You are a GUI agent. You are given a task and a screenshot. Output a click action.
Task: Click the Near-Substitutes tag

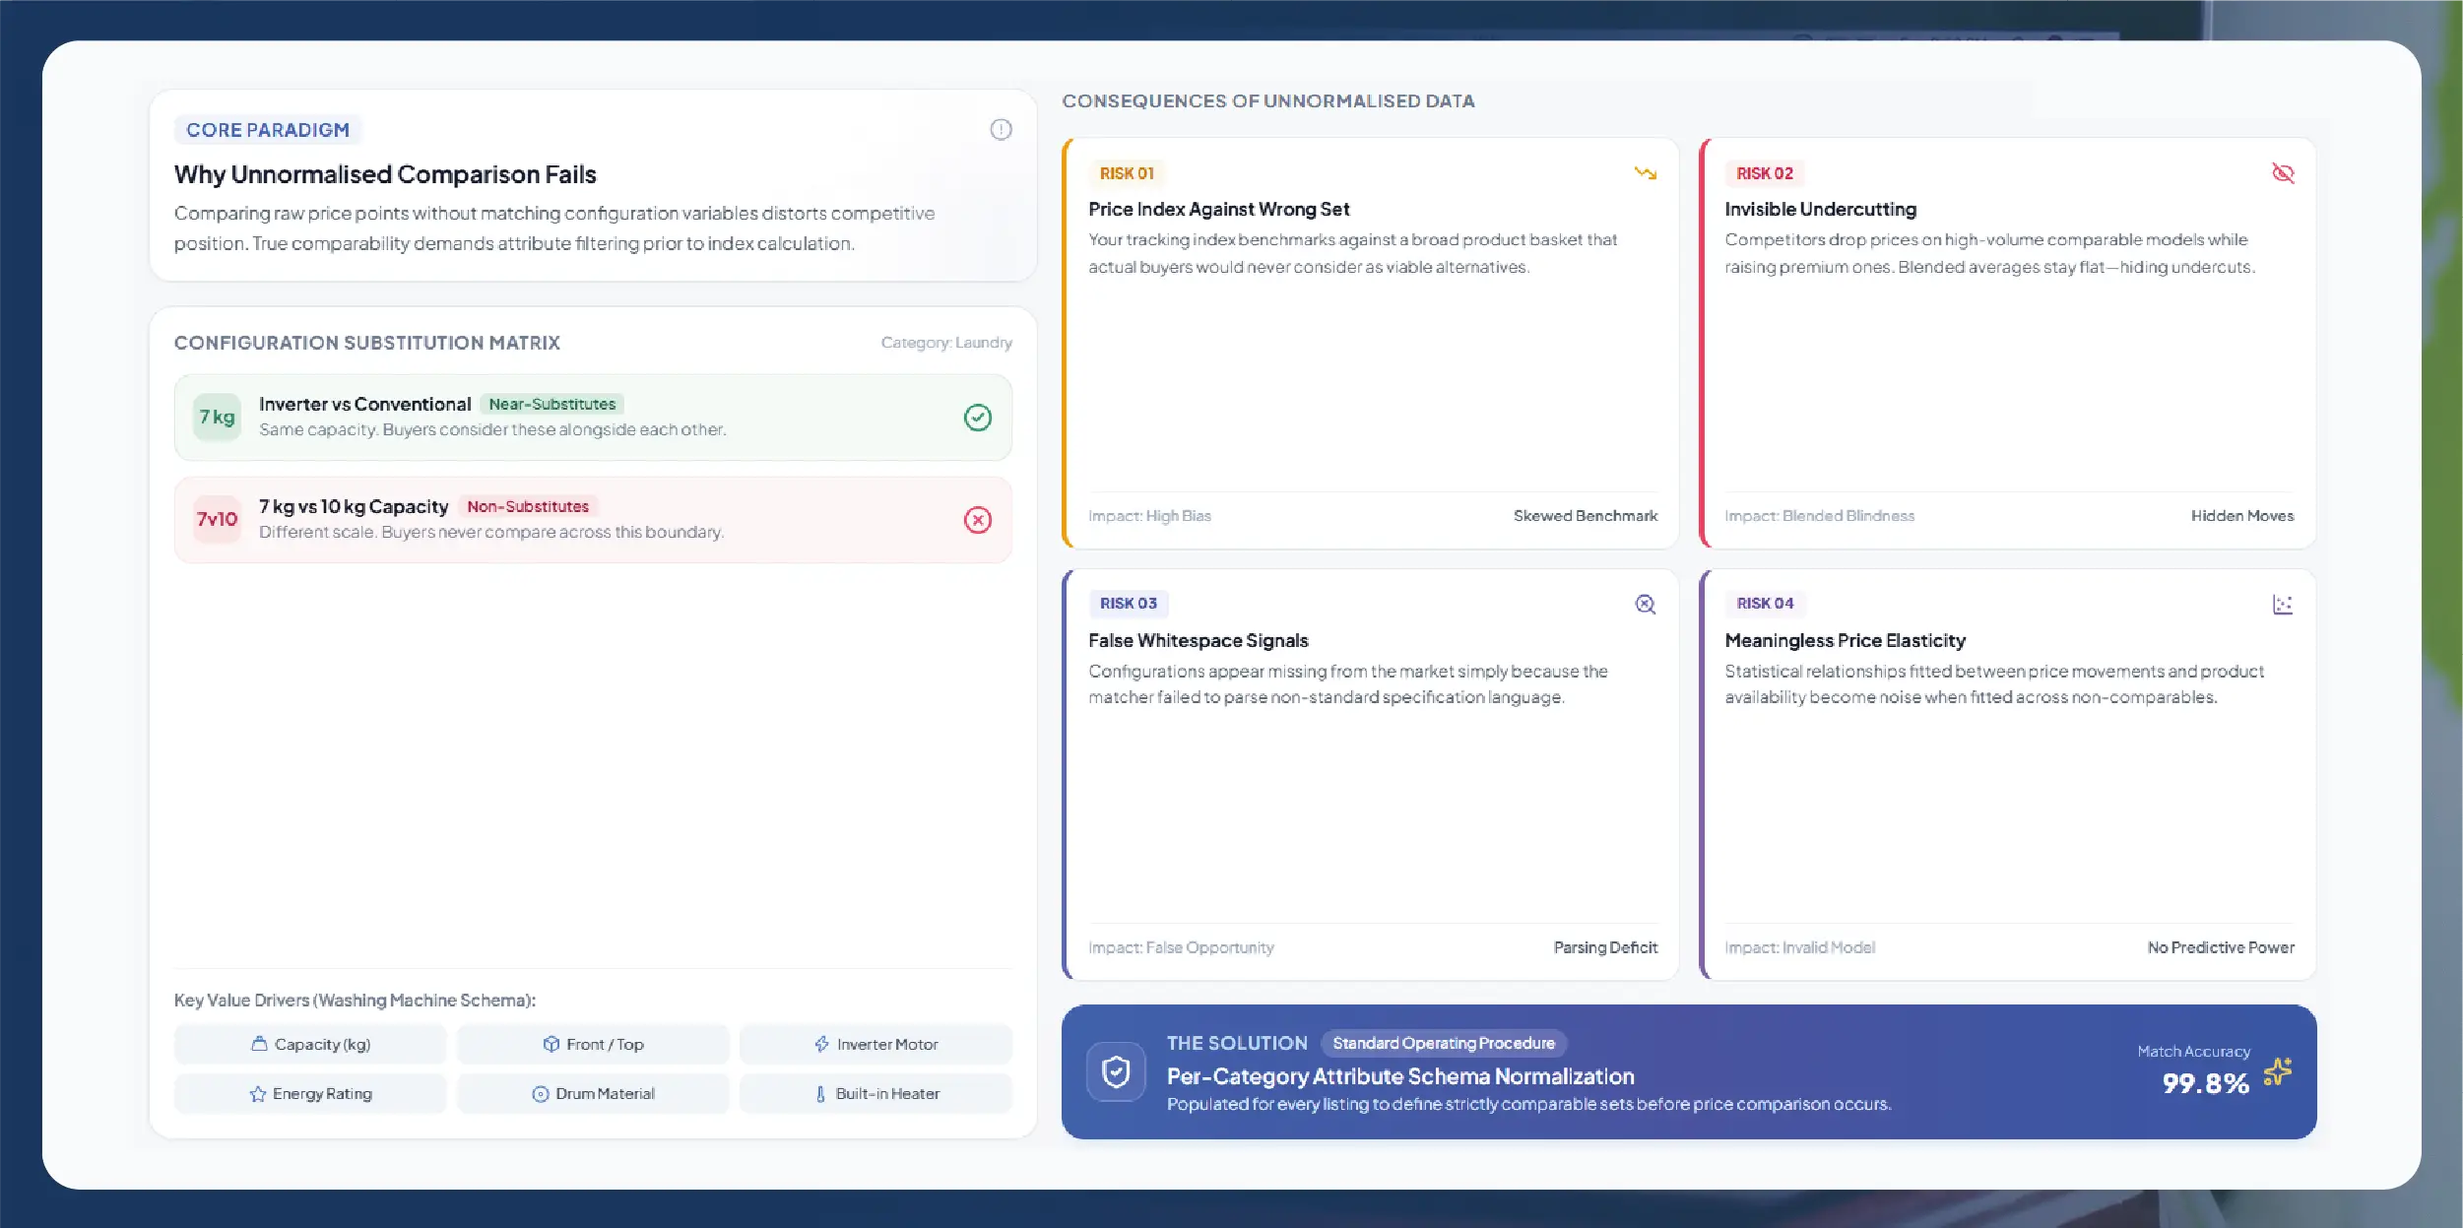(551, 405)
